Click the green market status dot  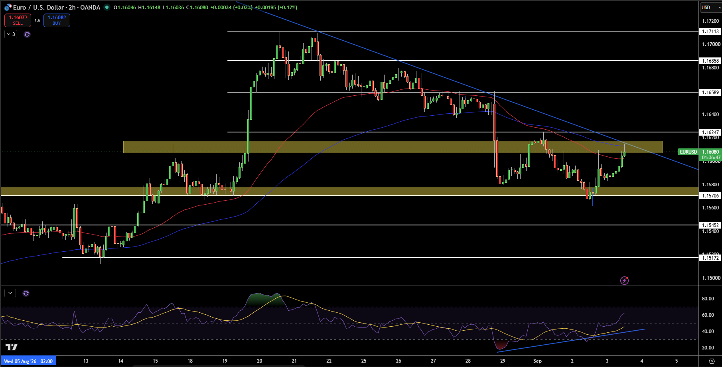coord(107,7)
